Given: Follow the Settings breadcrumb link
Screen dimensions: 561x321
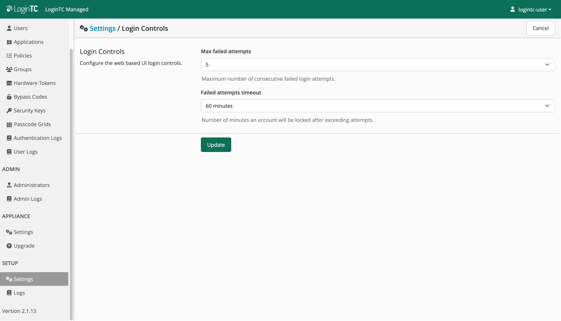Looking at the screenshot, I should tap(103, 28).
